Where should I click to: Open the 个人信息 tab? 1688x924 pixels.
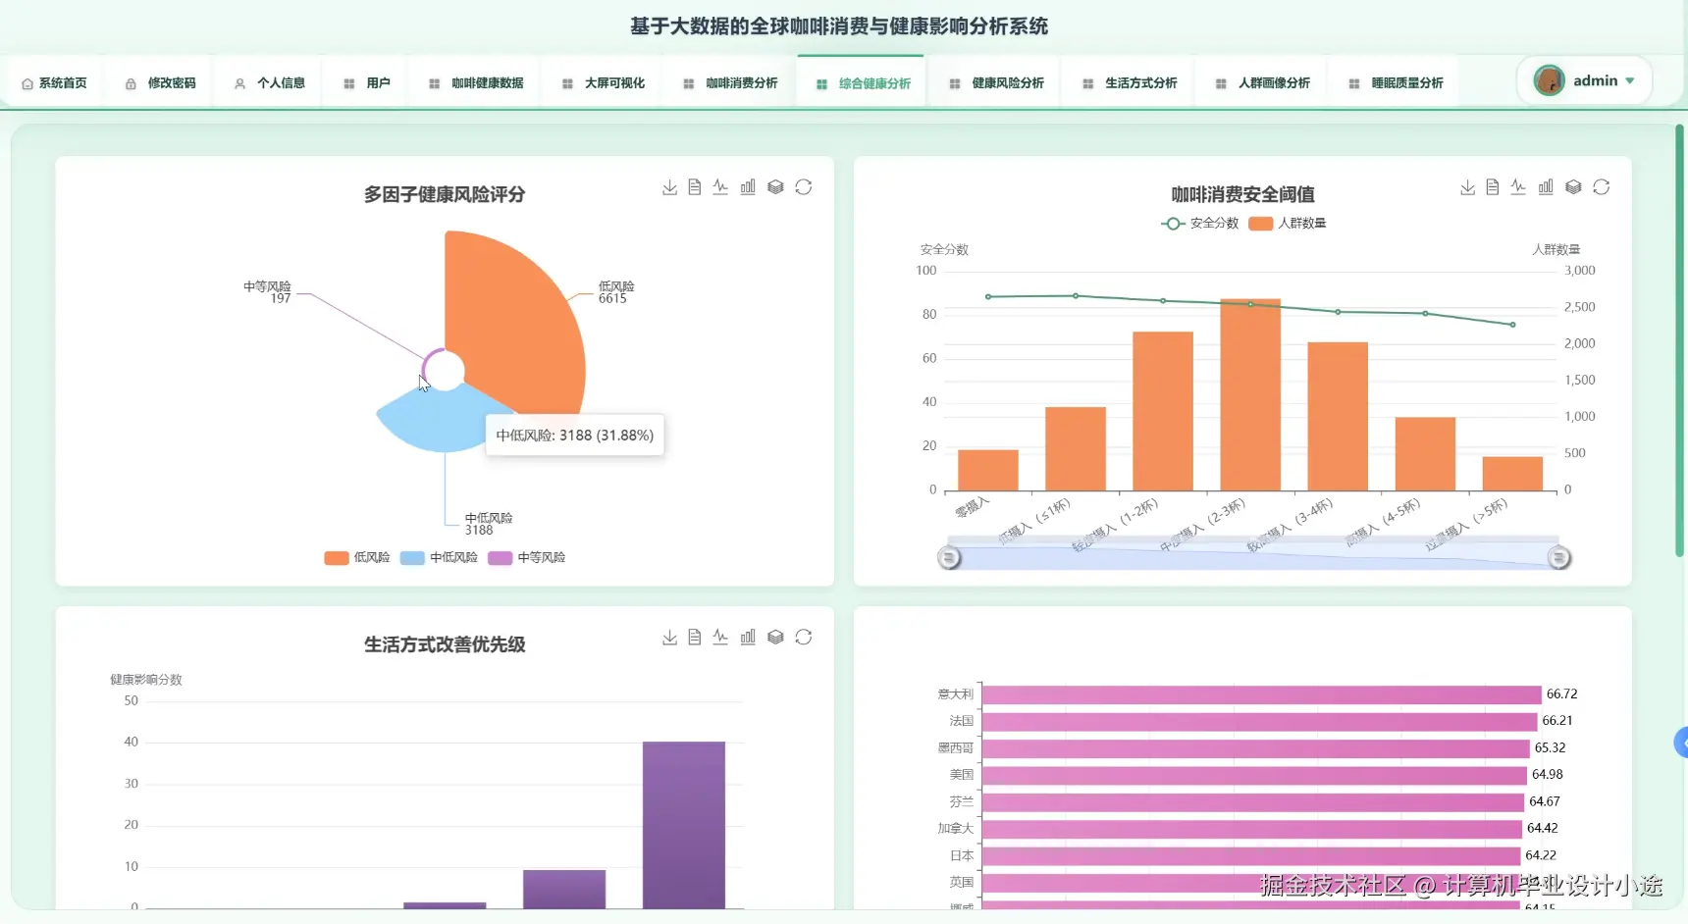[x=270, y=83]
